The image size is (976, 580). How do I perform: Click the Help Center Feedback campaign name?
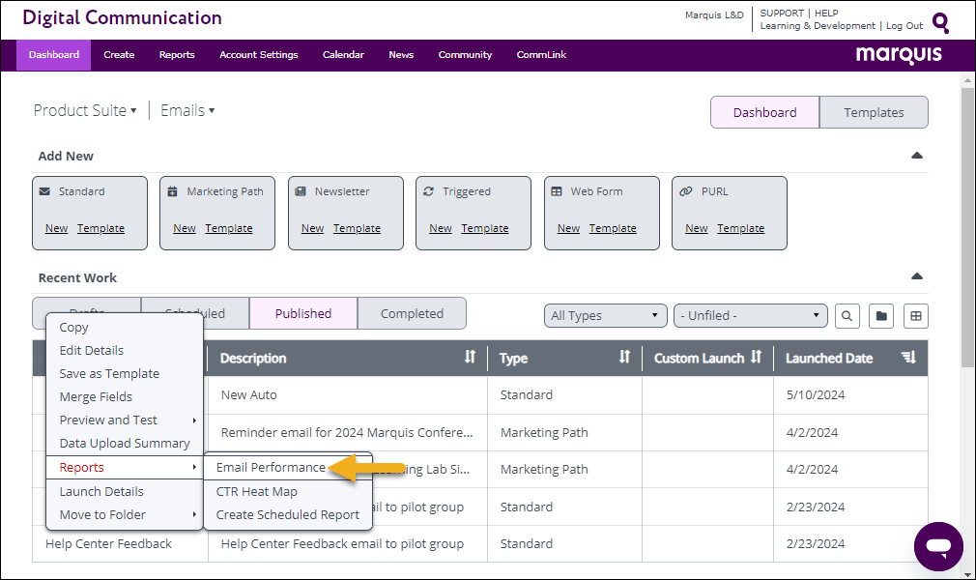pyautogui.click(x=108, y=543)
